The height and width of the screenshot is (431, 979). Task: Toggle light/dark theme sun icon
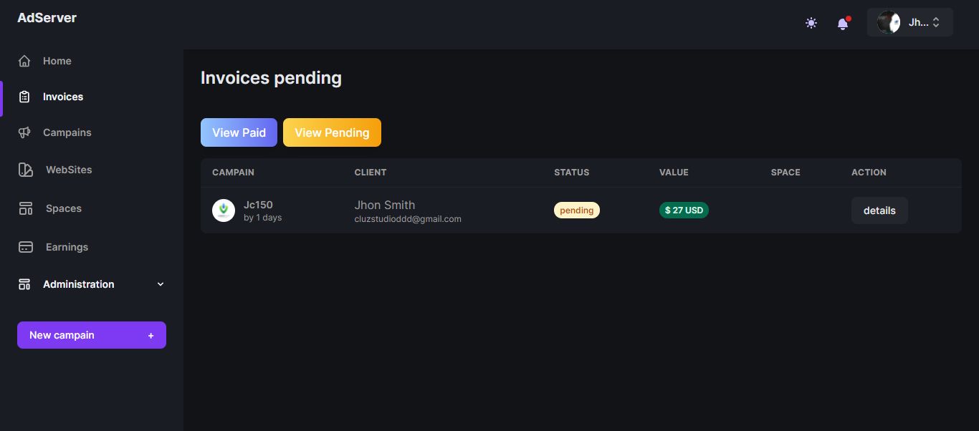(811, 23)
